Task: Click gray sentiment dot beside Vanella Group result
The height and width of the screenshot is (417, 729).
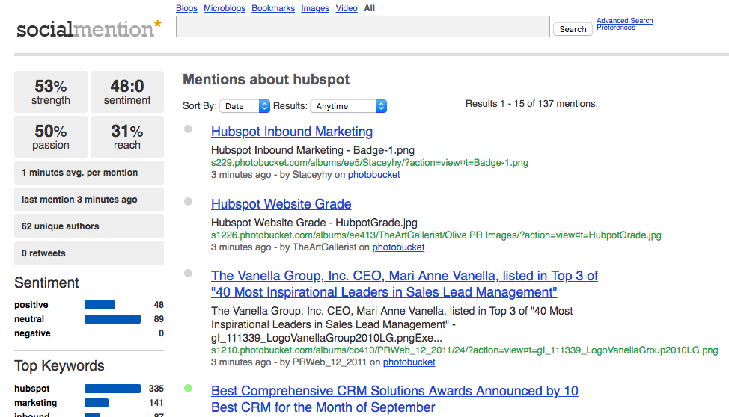Action: click(x=188, y=273)
